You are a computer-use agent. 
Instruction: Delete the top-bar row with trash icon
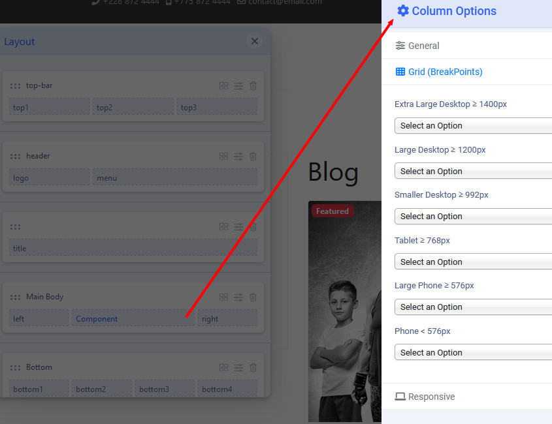pyautogui.click(x=253, y=86)
